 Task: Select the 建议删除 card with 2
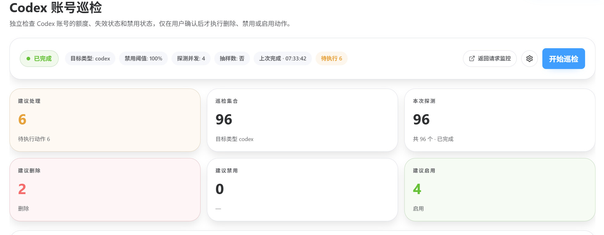click(x=105, y=190)
